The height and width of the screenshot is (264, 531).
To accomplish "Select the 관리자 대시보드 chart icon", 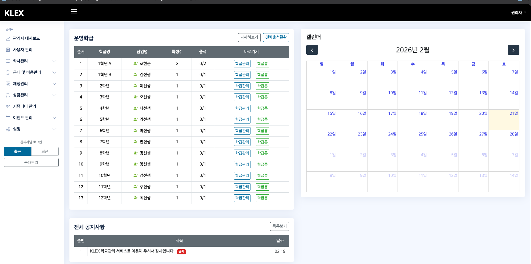I will click(8, 39).
